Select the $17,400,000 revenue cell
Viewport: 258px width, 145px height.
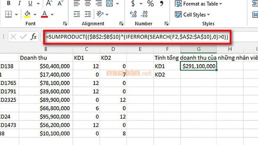point(46,75)
